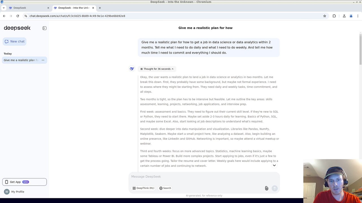Image resolution: width=362 pixels, height=203 pixels.
Task: Open My Profile
Action: coord(18,192)
